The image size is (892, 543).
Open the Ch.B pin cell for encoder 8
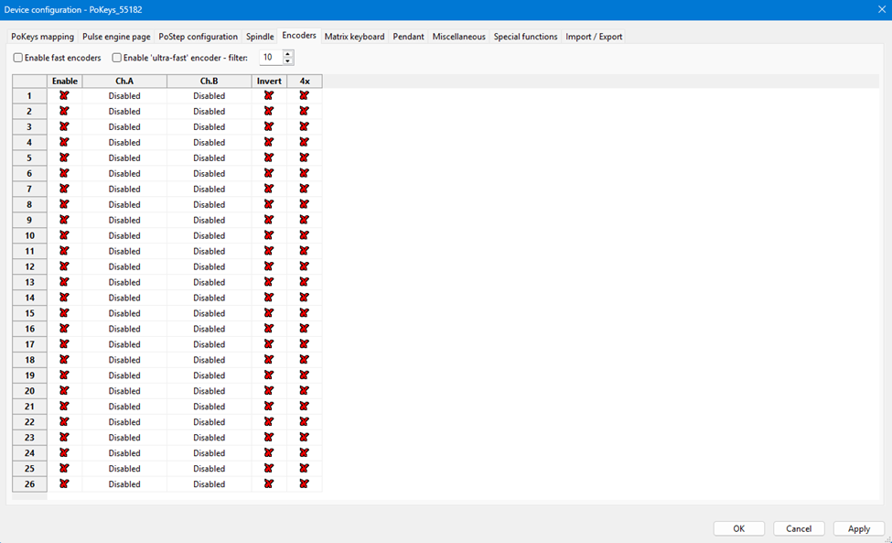coord(209,204)
